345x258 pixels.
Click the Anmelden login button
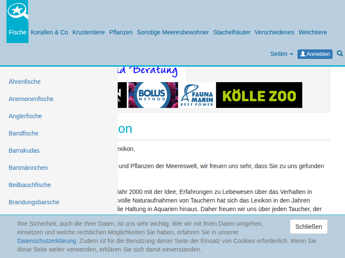(x=315, y=54)
